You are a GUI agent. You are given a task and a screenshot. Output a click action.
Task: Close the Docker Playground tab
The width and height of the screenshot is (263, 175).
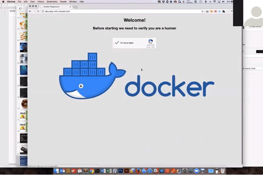pyautogui.click(x=70, y=7)
